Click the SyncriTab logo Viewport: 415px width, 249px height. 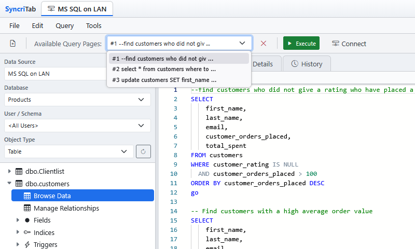[x=20, y=9]
